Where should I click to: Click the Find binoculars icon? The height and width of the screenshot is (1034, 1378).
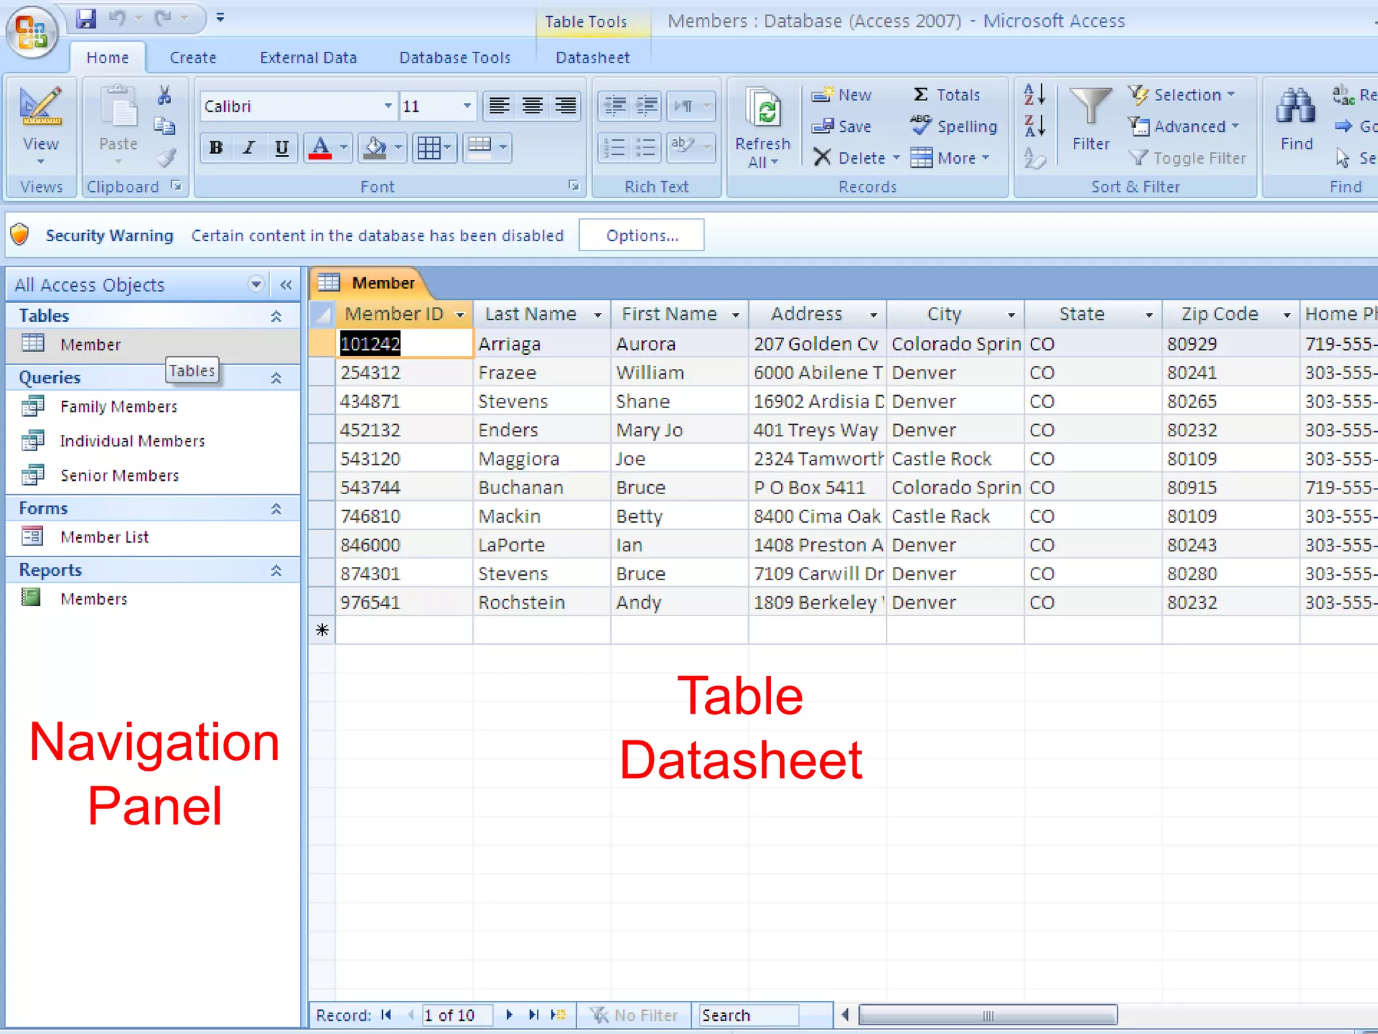pos(1295,106)
